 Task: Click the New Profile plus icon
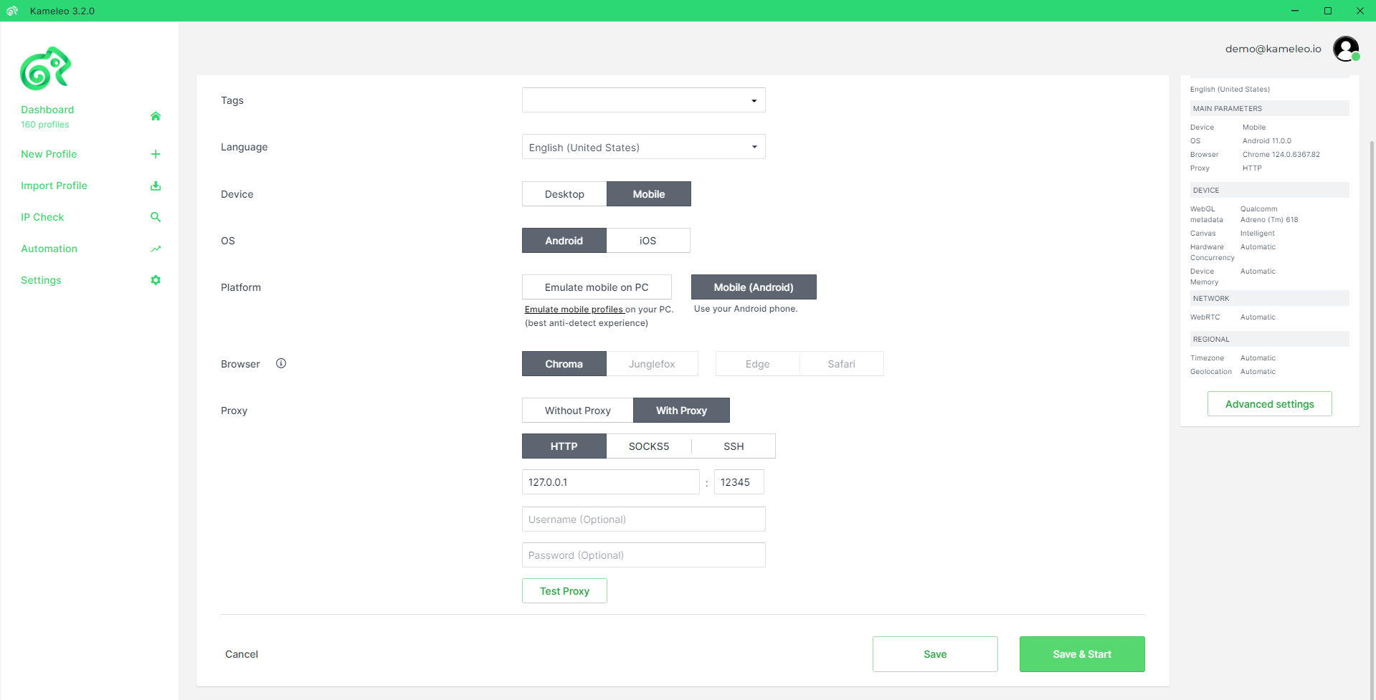[156, 154]
